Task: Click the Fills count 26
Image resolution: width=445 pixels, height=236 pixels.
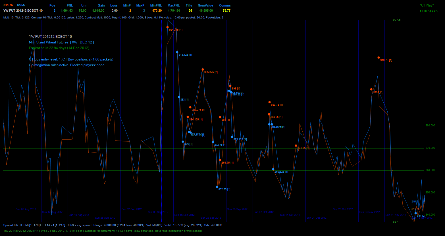Action: point(190,11)
